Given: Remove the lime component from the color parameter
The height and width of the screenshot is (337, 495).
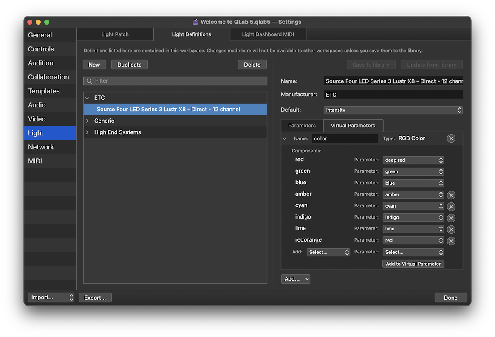Looking at the screenshot, I should click(451, 229).
